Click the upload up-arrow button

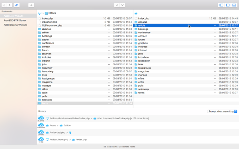click(x=117, y=5)
